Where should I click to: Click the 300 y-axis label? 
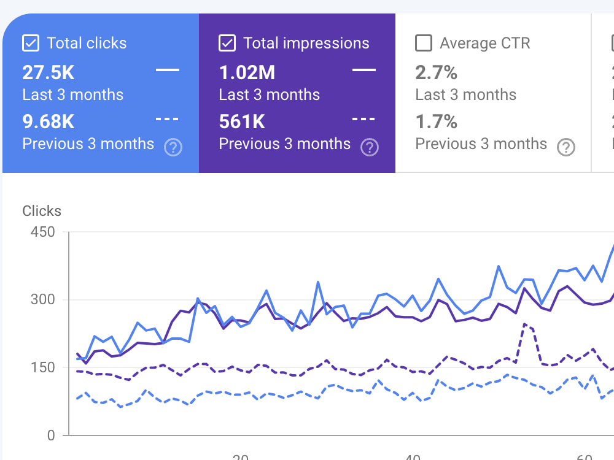tap(43, 300)
